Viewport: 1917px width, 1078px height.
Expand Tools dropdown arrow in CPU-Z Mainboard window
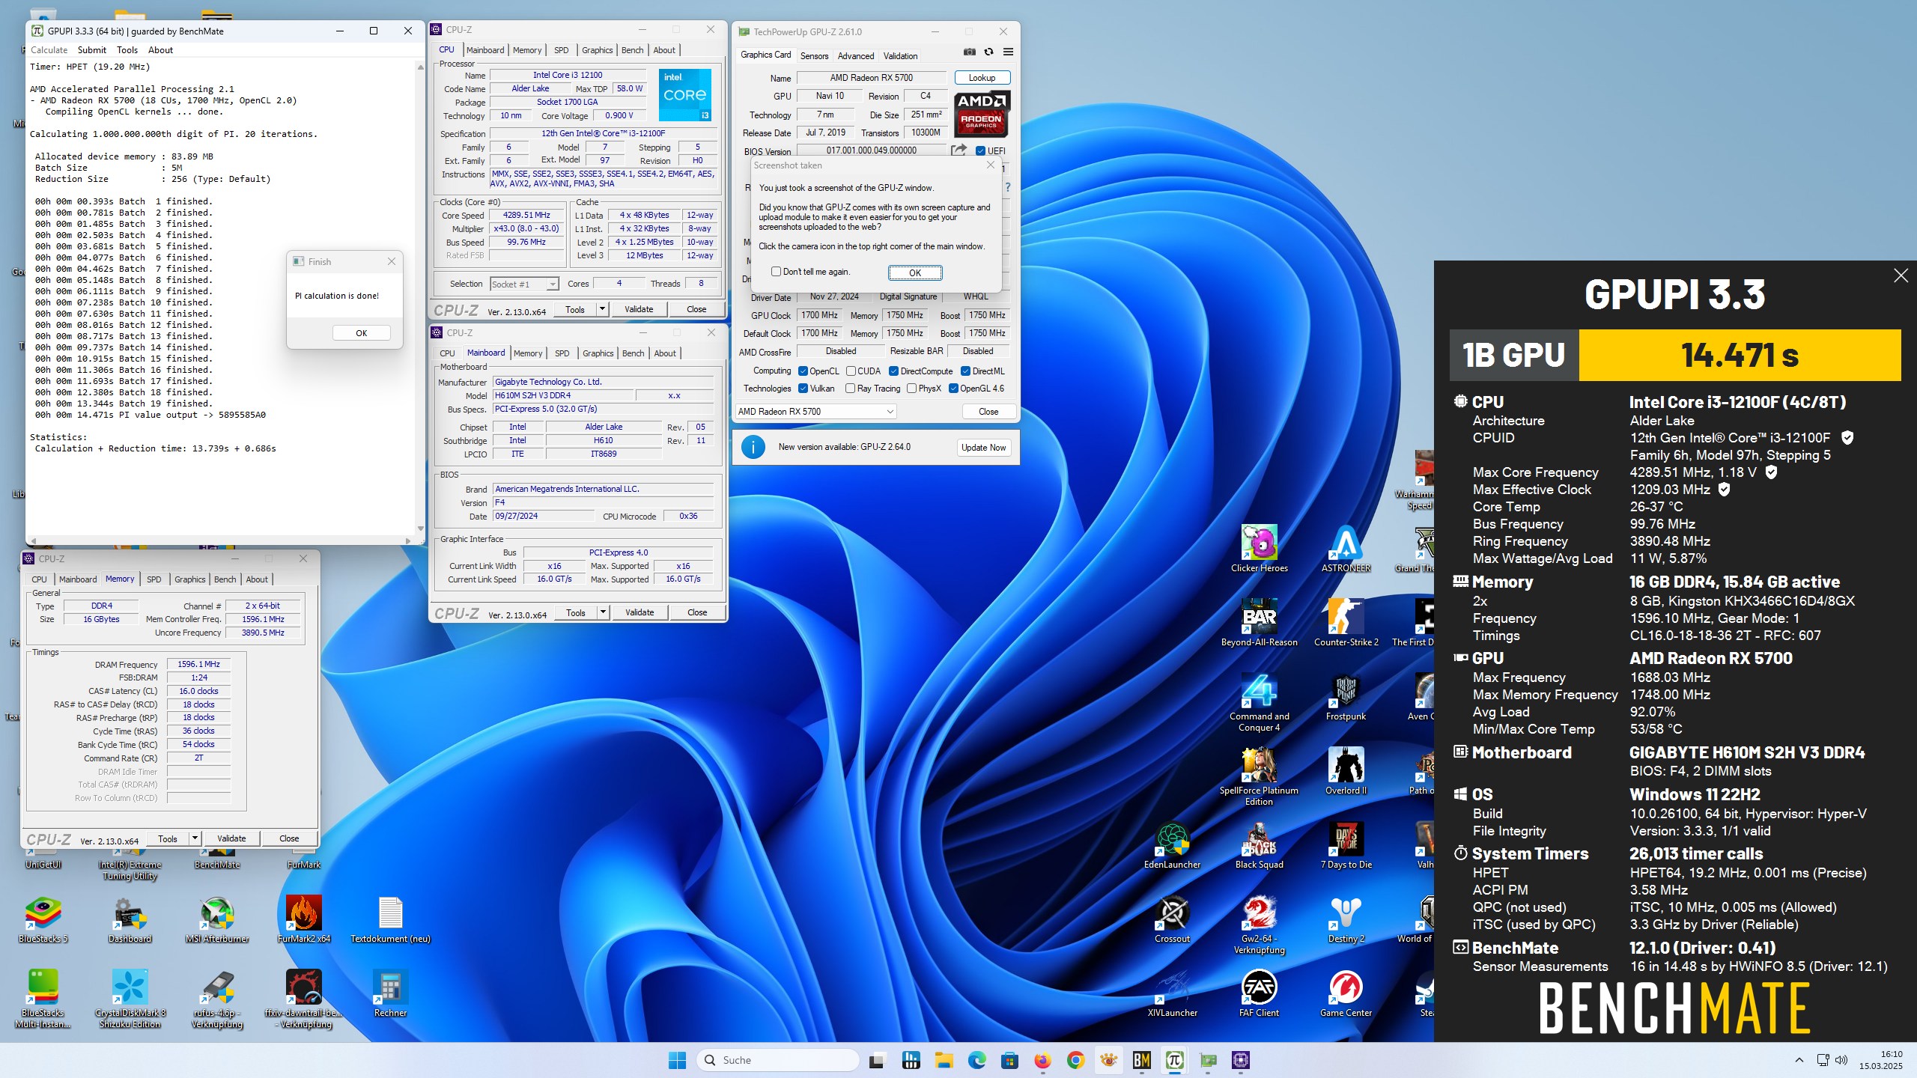point(602,612)
